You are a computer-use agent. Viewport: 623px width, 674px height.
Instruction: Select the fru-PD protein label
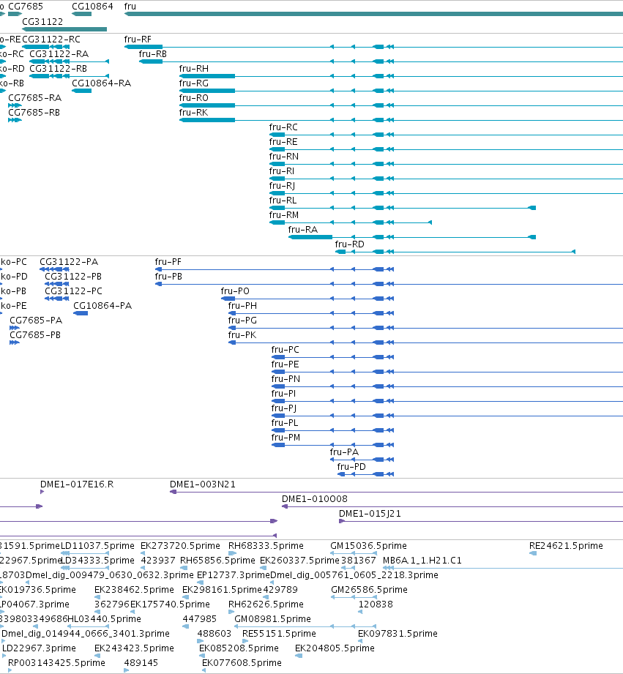pyautogui.click(x=351, y=466)
